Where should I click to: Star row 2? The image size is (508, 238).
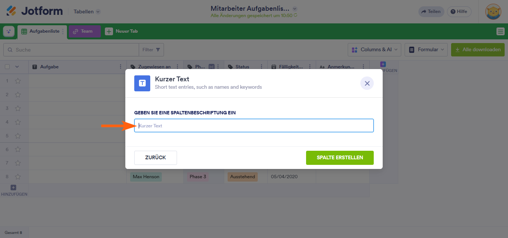pos(18,94)
